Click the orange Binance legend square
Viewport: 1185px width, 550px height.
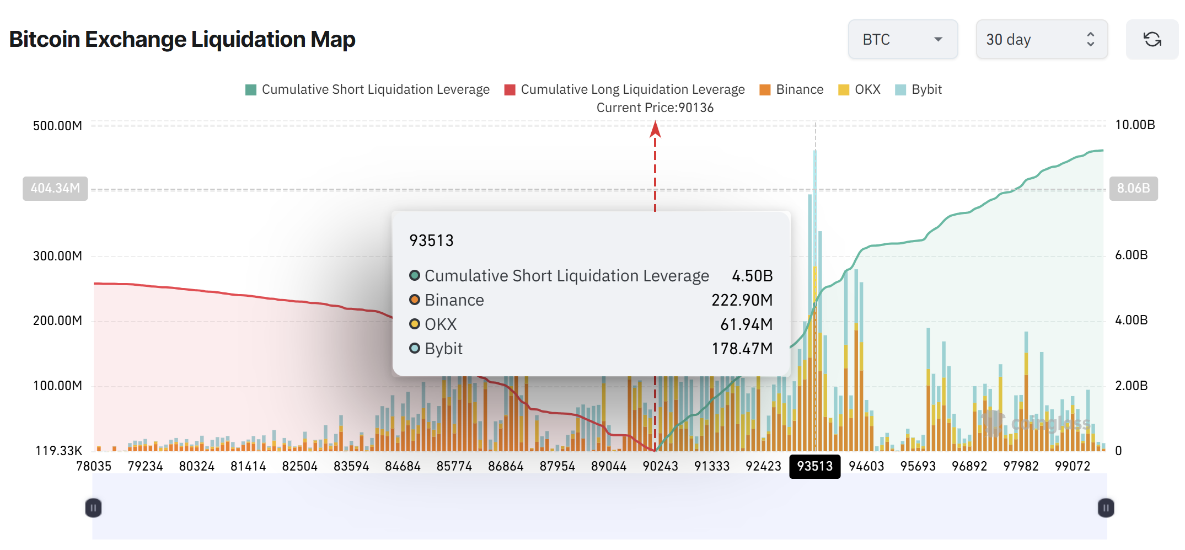[x=764, y=89]
